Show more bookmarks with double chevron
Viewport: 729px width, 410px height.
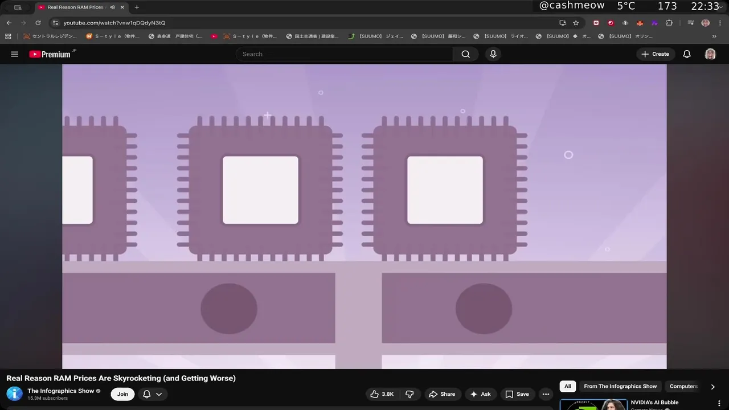[715, 36]
